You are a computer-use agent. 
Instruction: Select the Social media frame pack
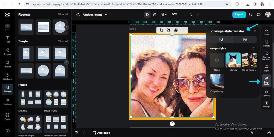point(56,99)
